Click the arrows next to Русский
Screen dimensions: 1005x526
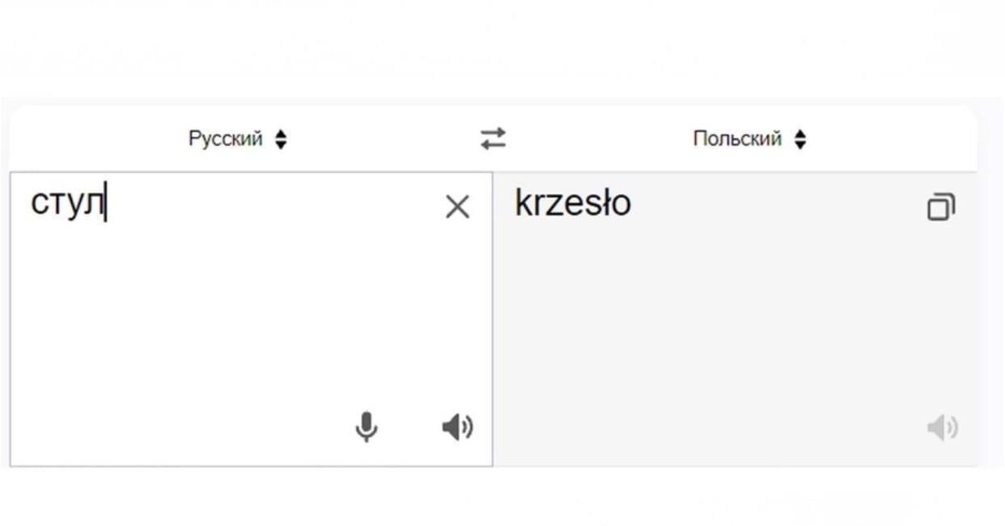click(x=281, y=139)
